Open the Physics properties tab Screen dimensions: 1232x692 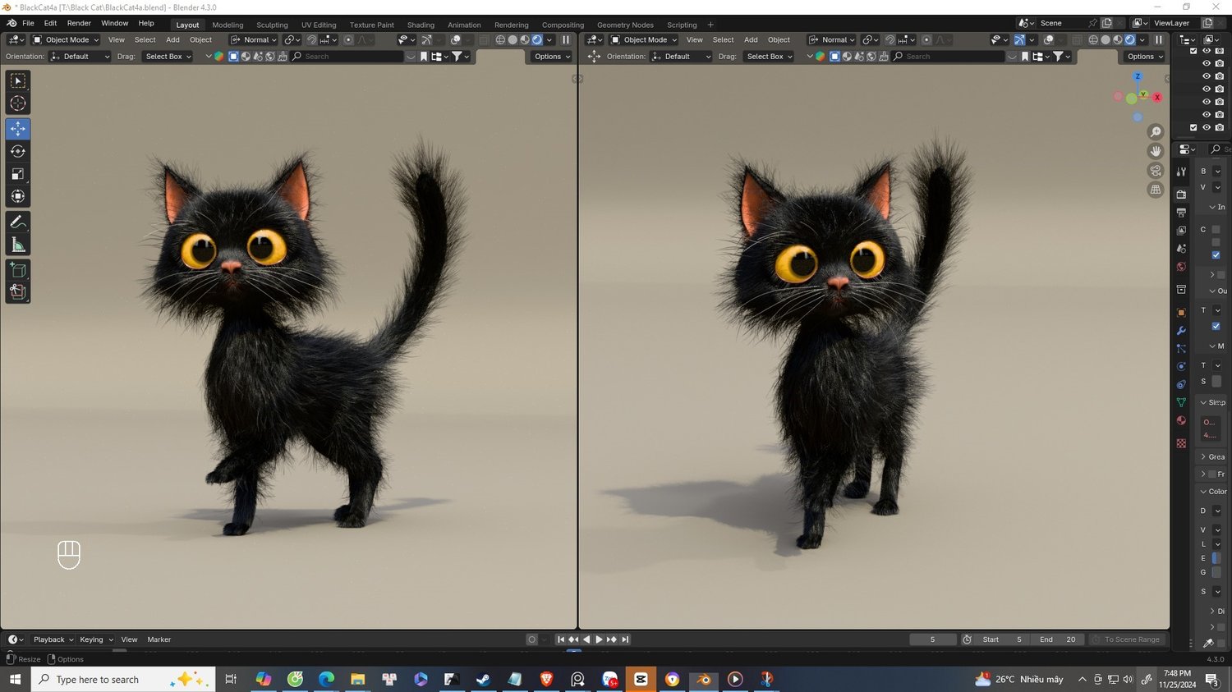tap(1181, 367)
